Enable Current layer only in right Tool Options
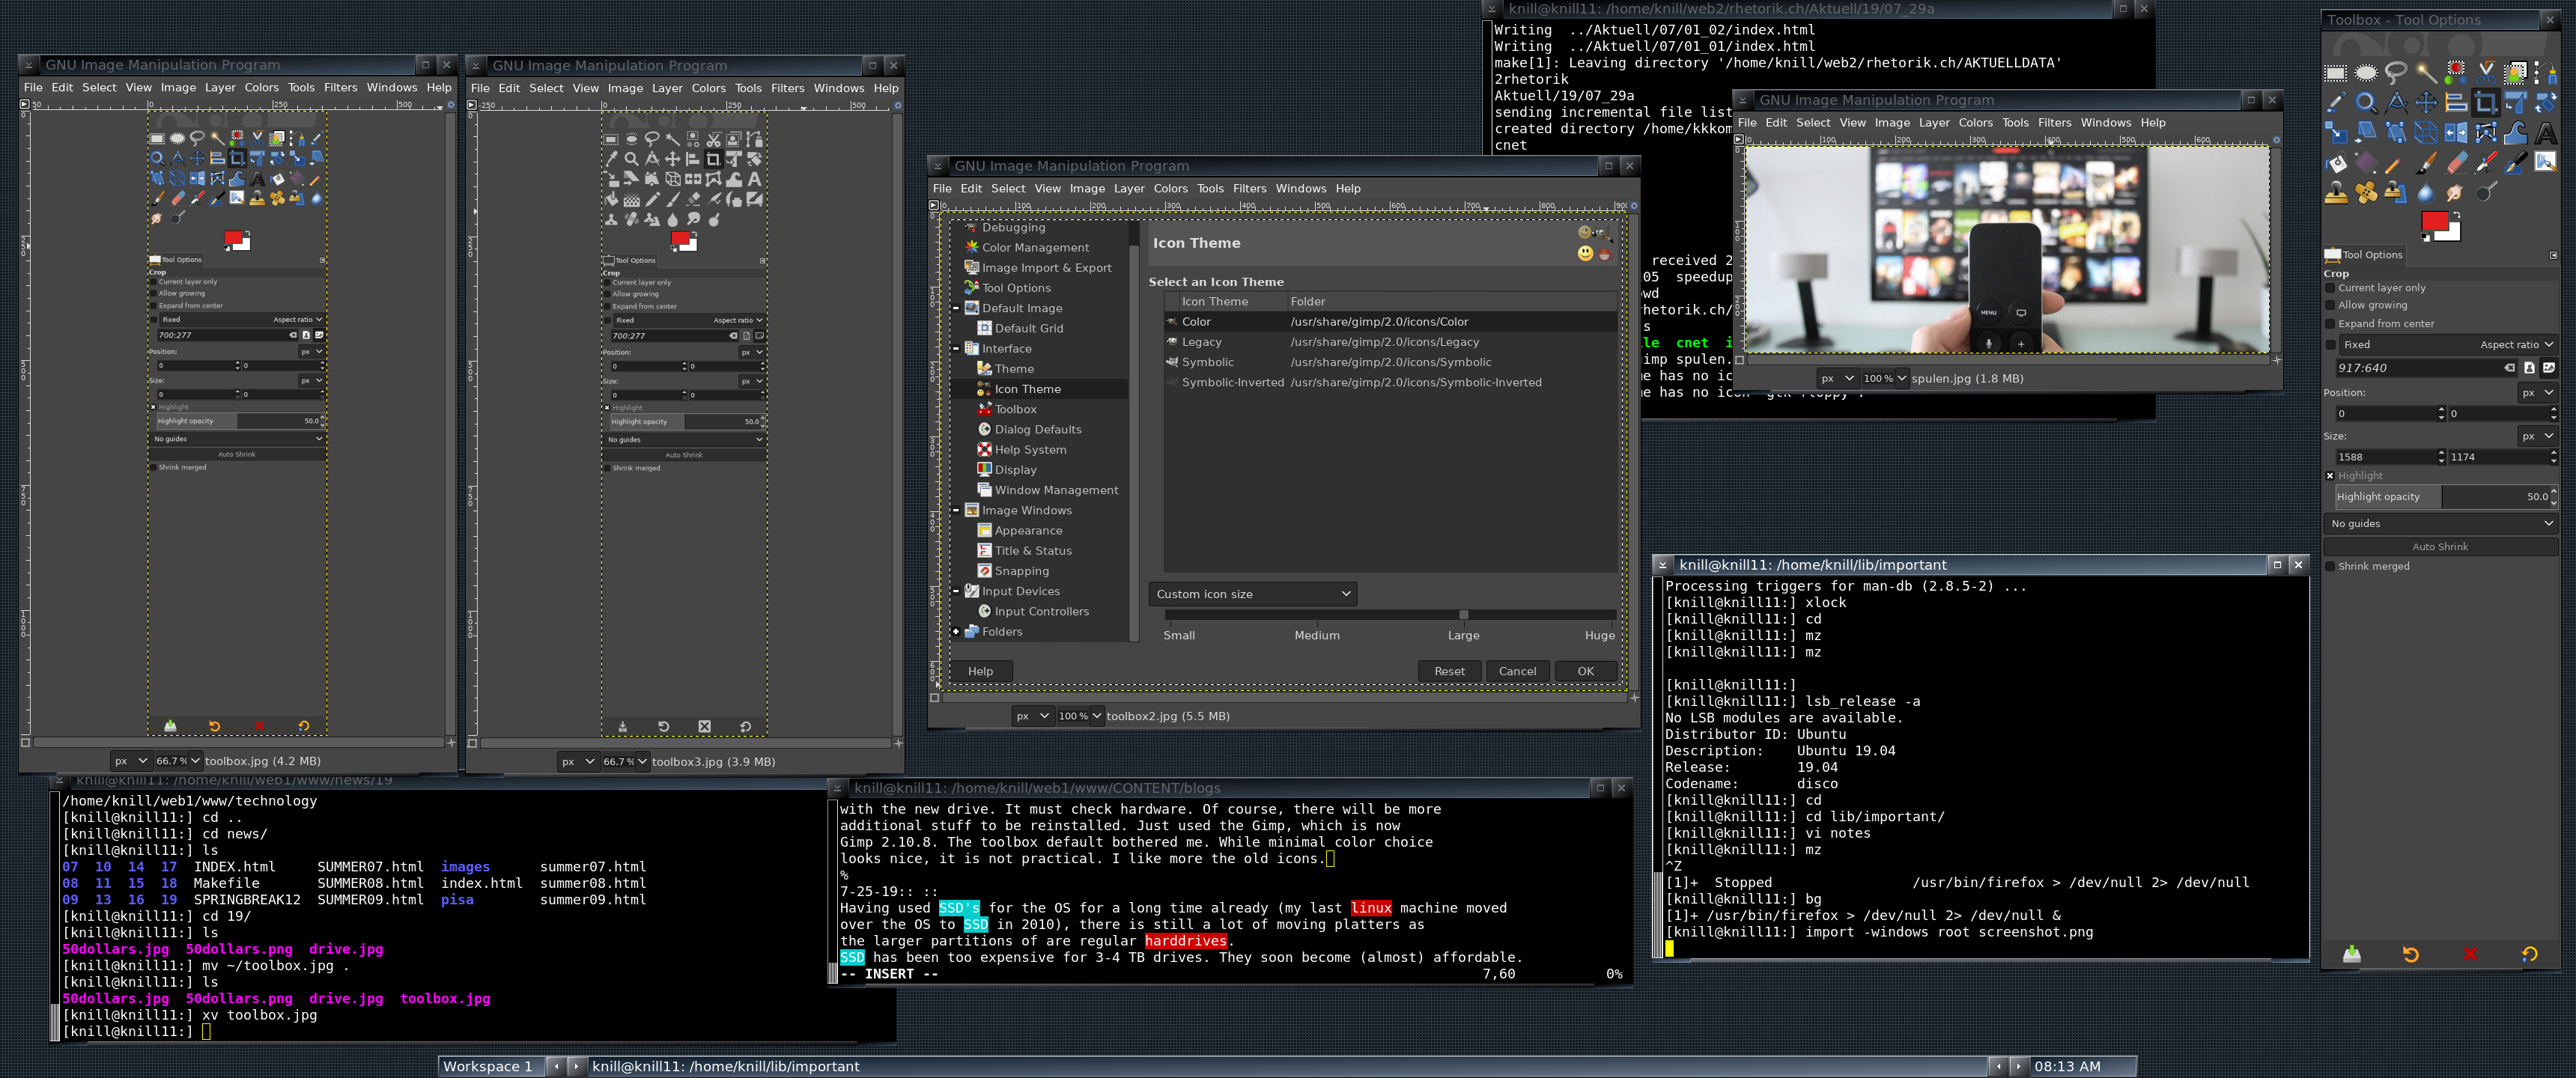The image size is (2576, 1078). pyautogui.click(x=2331, y=288)
